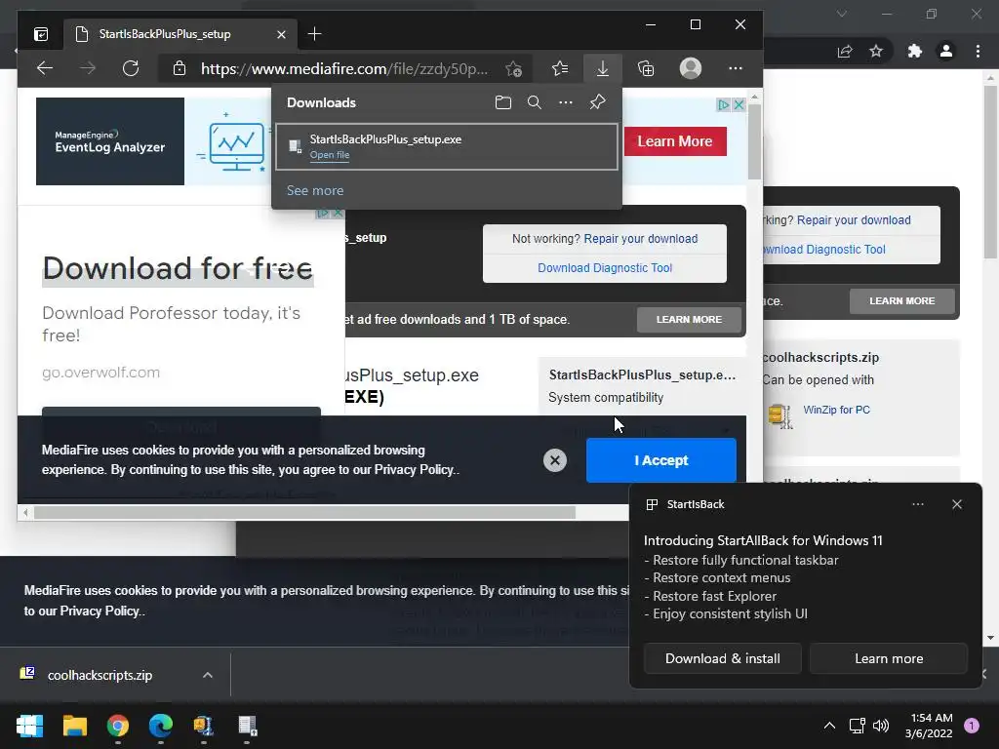Screen dimensions: 999x749
Task: Open coolhackscripts.zip in Chrome download bar
Action: (100, 675)
